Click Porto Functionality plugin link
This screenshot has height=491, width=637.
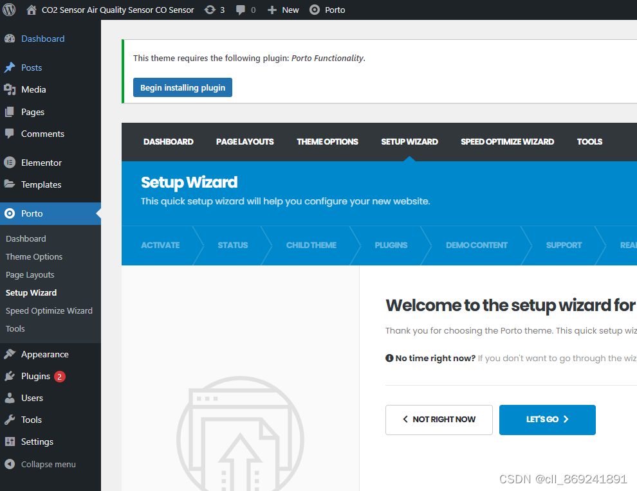pos(328,58)
